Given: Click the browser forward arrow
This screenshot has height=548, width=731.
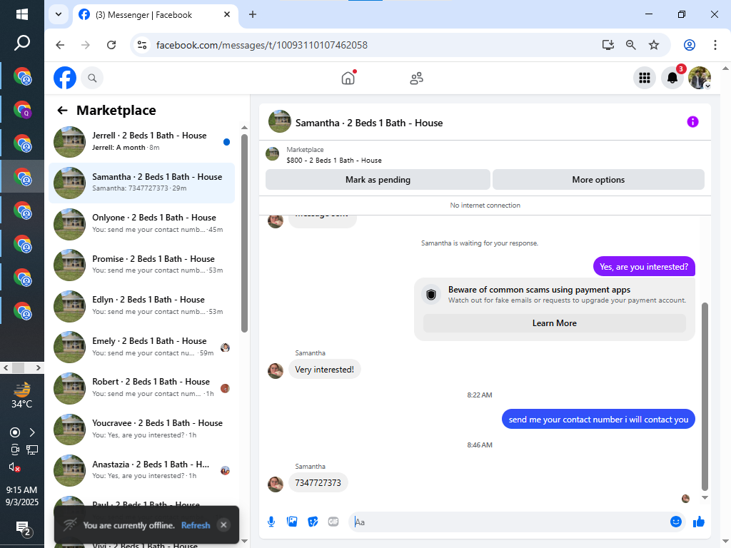Looking at the screenshot, I should [x=86, y=45].
